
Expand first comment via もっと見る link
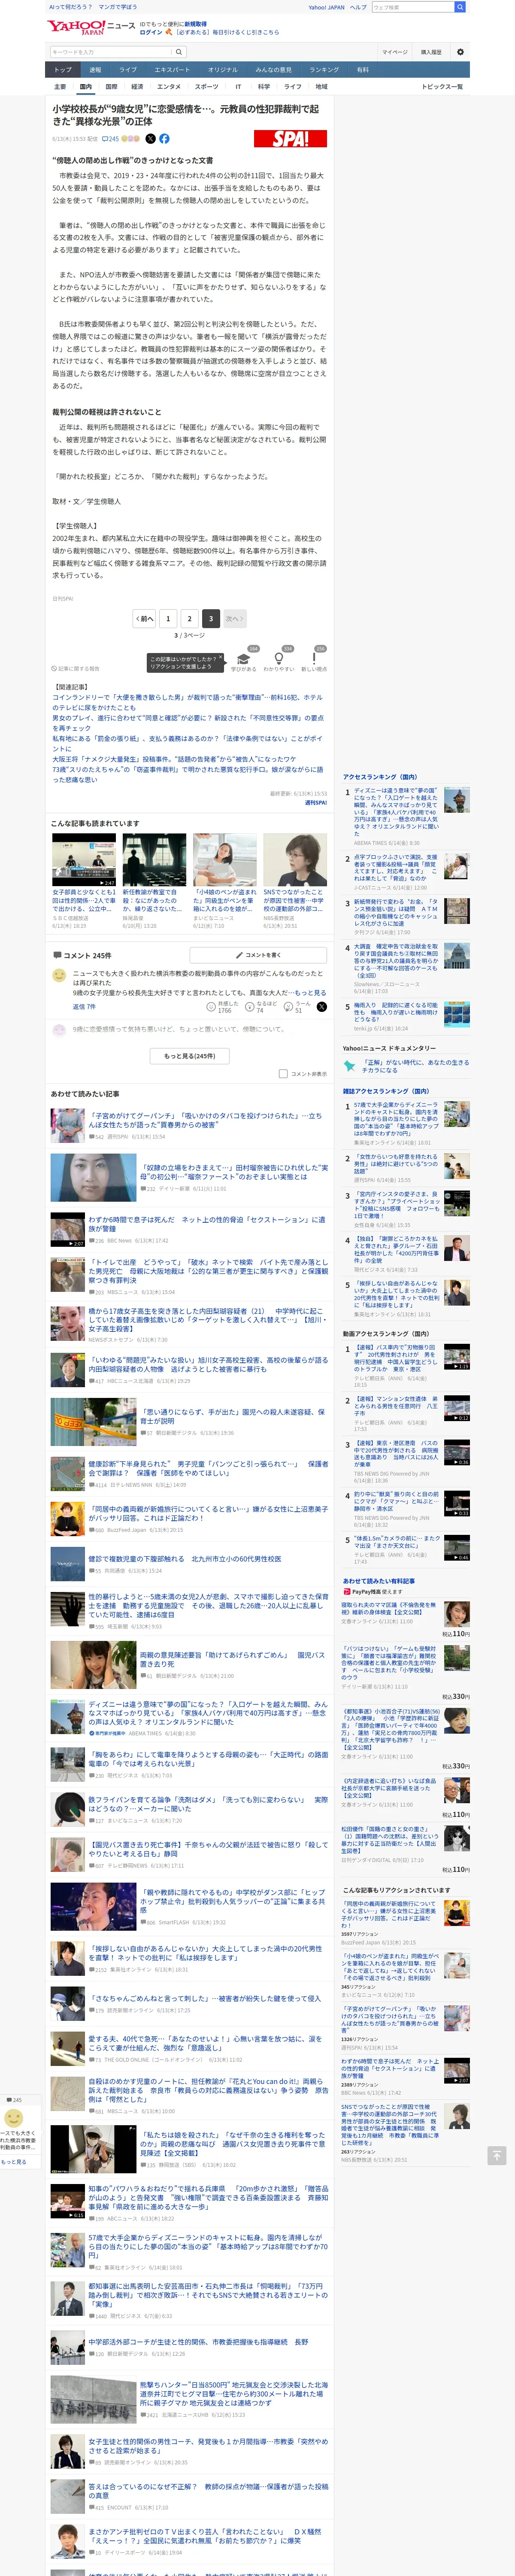tap(311, 993)
